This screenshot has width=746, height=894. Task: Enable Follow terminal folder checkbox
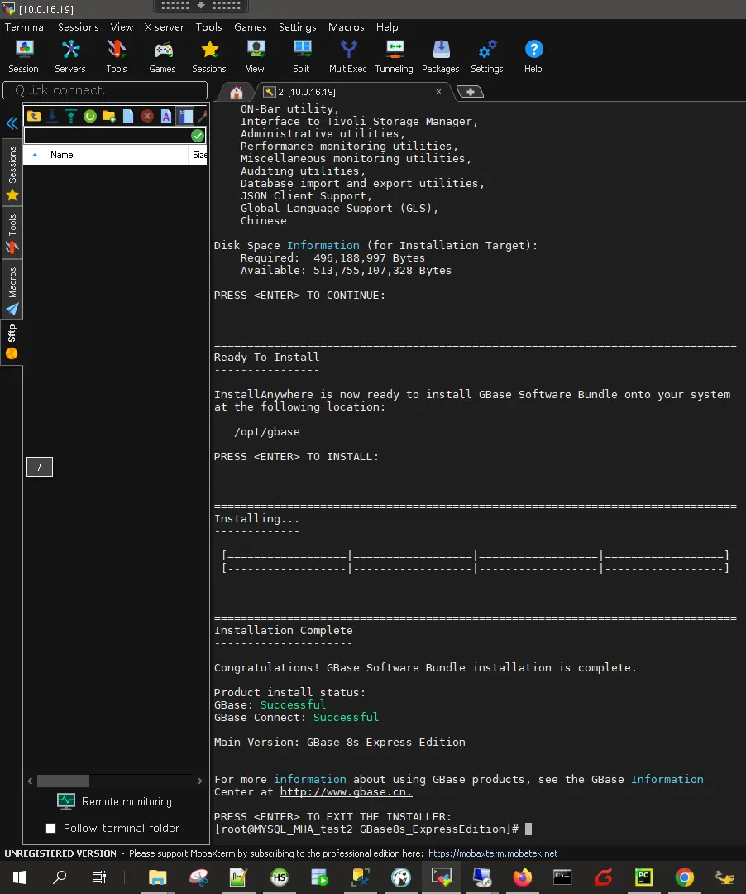point(51,828)
